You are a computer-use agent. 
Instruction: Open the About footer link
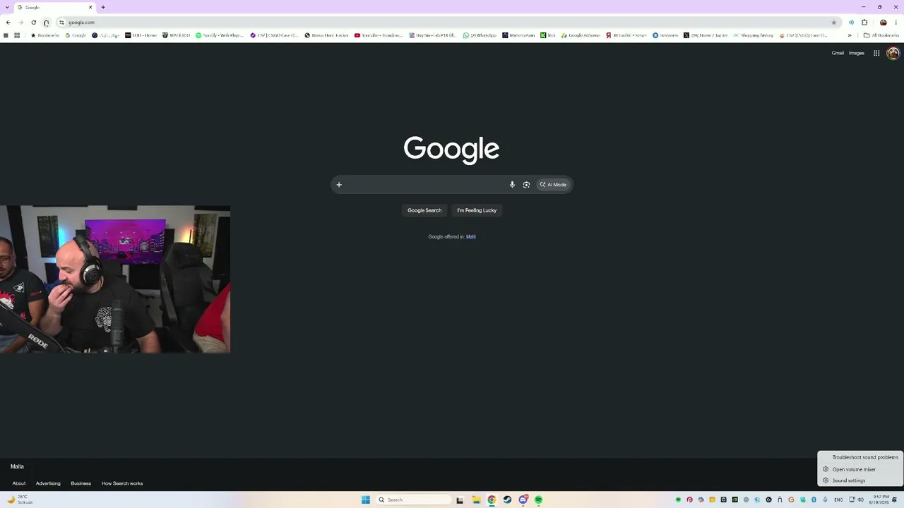19,483
